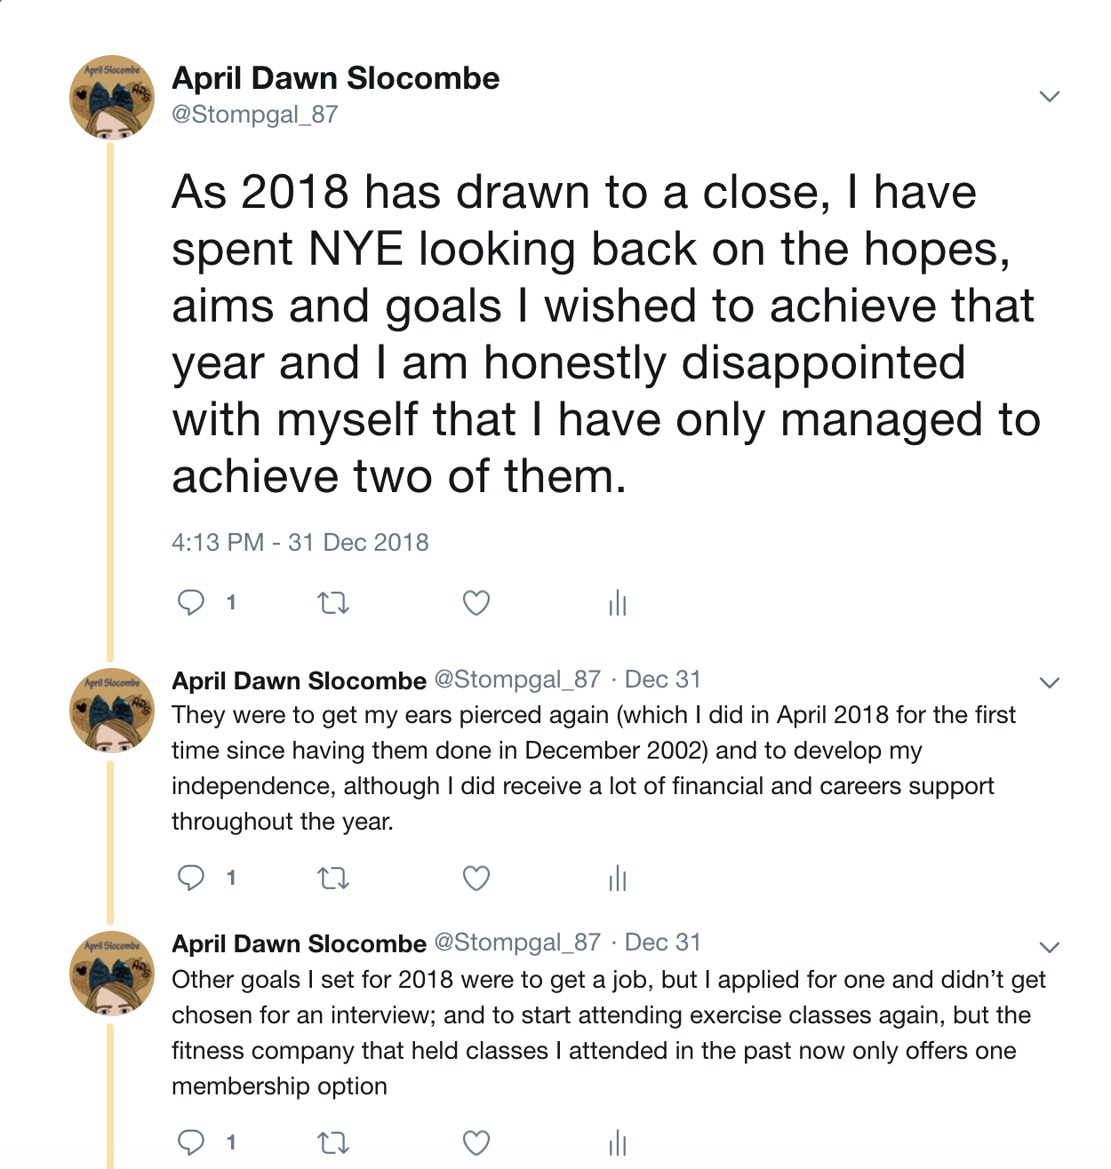Screen dimensions: 1111x1169
Task: Click the 4:13 PM - 31 Dec 2018 timestamp
Action: click(x=300, y=543)
